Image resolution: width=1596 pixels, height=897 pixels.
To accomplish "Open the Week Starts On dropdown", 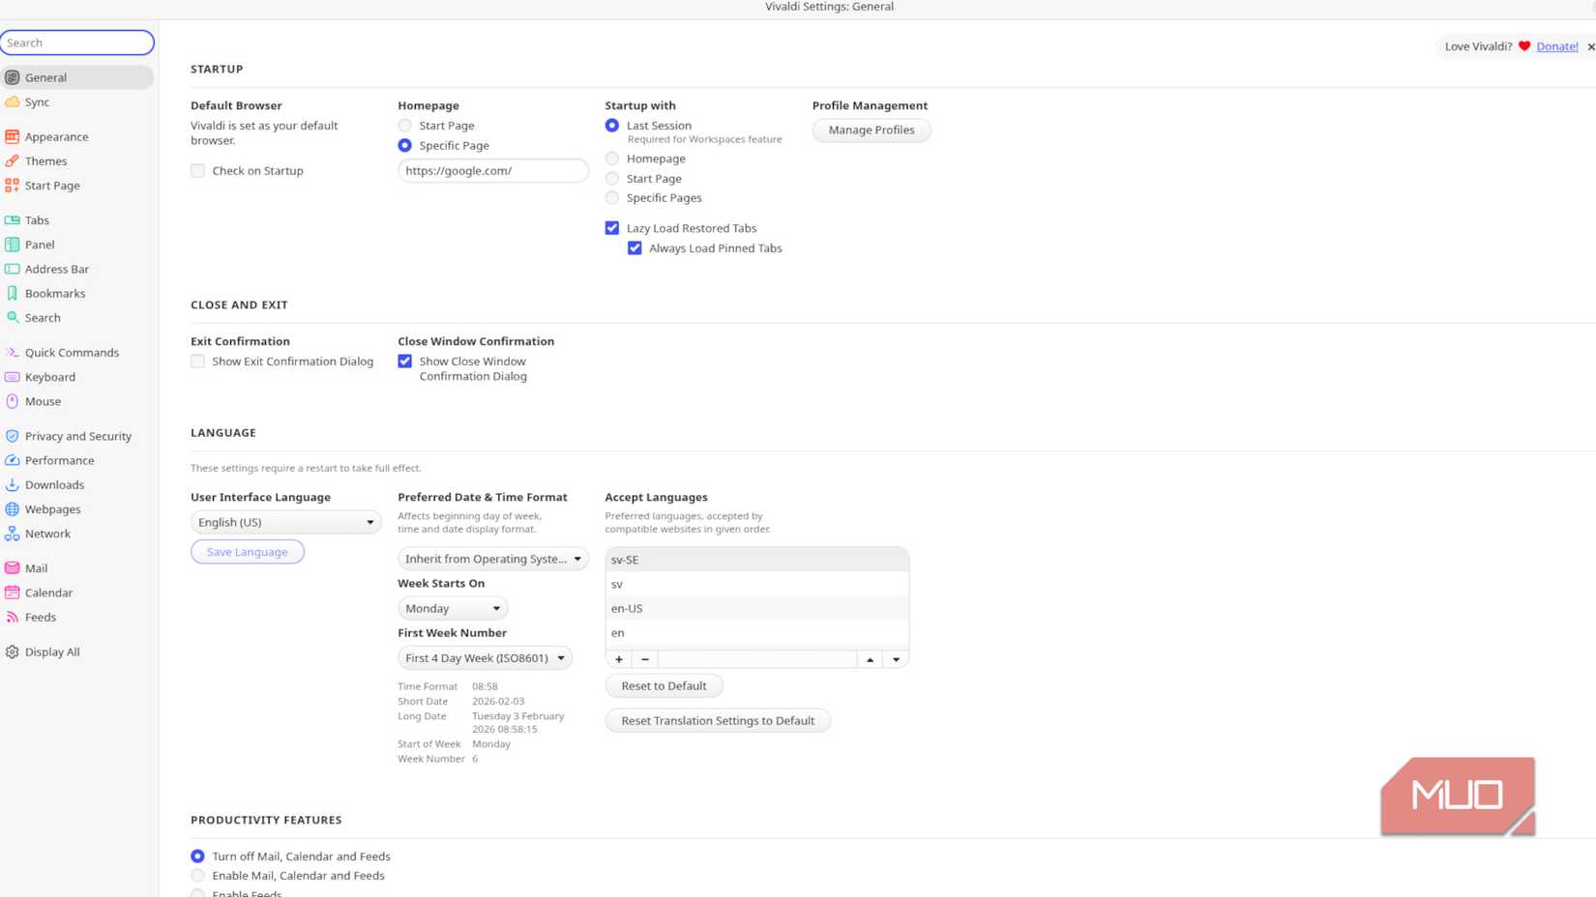I will pos(452,608).
